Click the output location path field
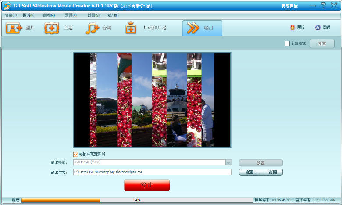The image size is (342, 205). [x=152, y=172]
